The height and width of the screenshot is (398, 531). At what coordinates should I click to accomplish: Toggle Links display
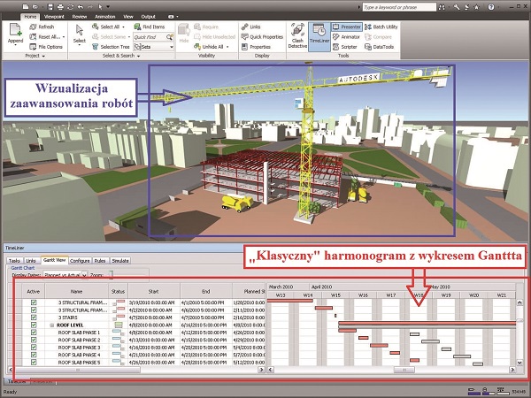[x=251, y=27]
